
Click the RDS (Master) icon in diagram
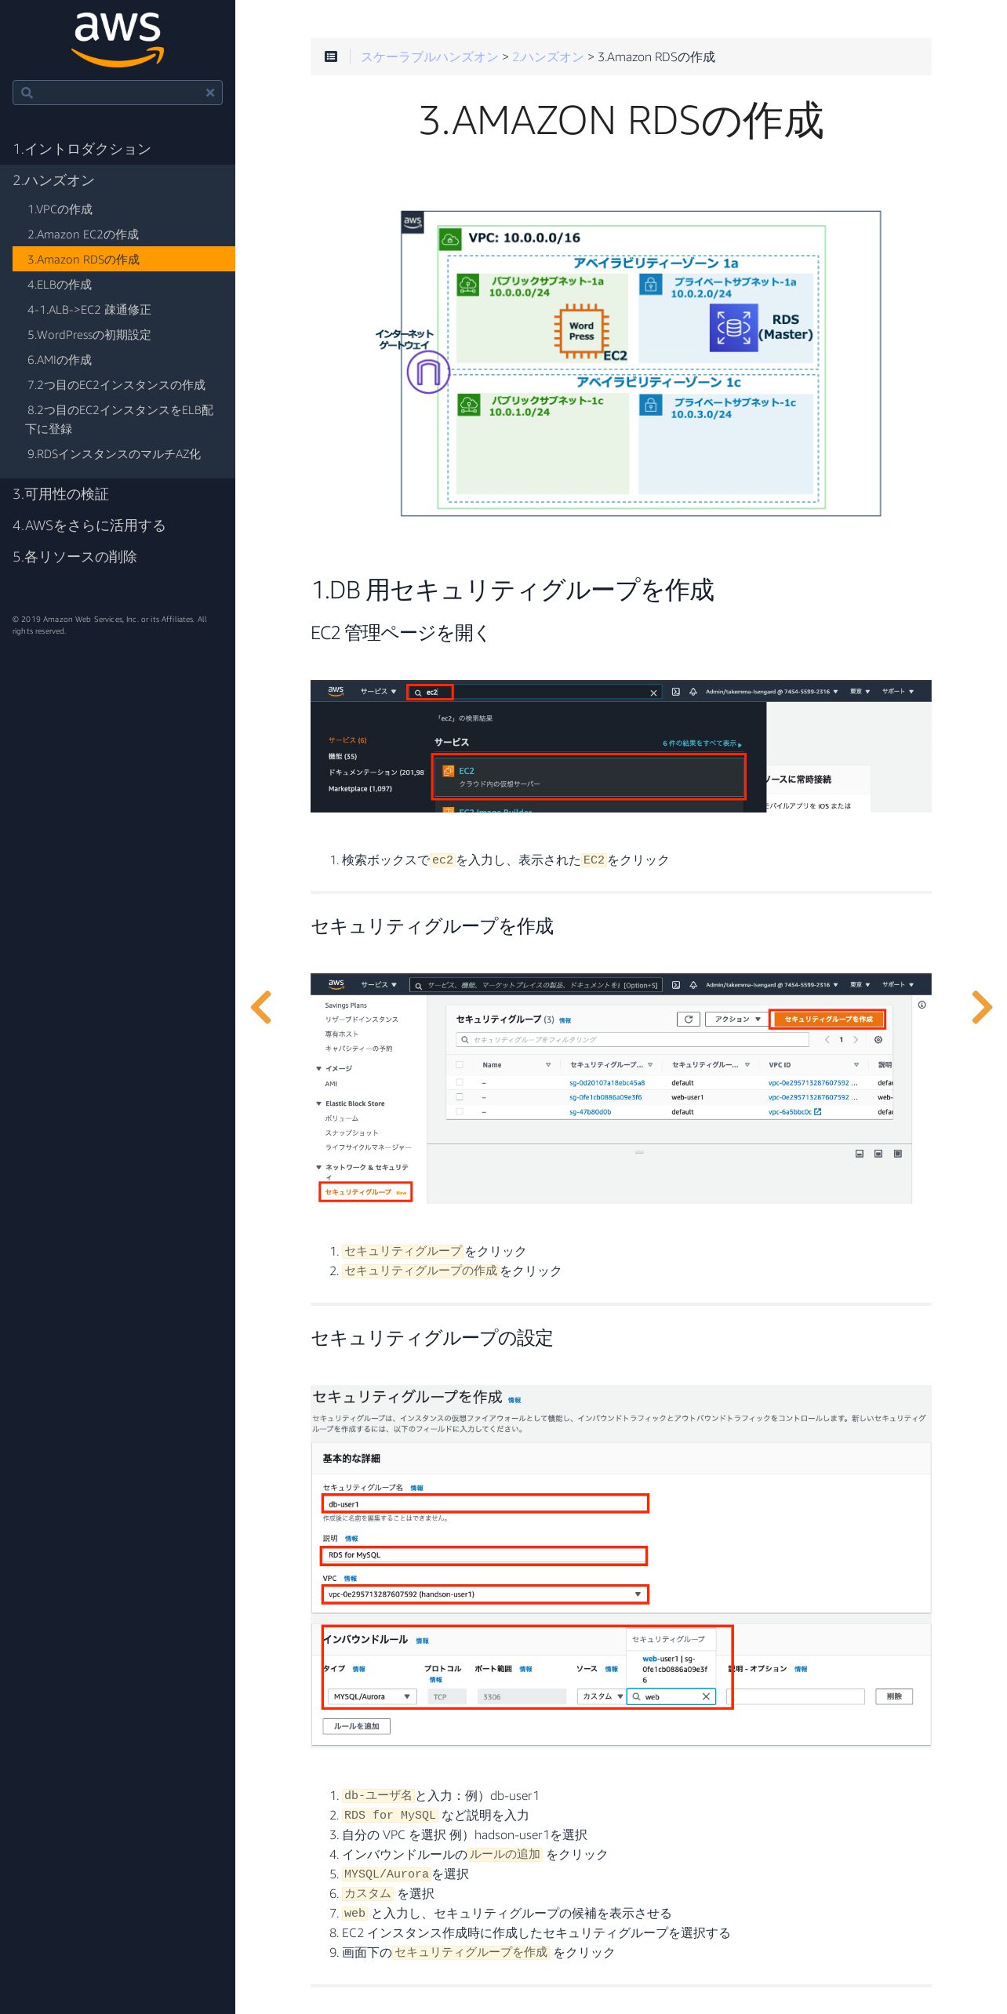[733, 327]
